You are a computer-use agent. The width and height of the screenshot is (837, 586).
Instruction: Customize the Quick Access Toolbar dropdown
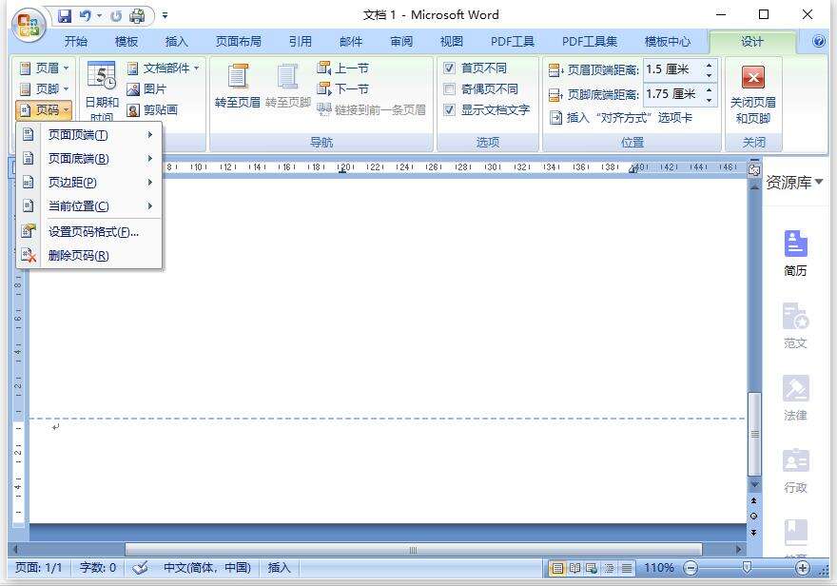point(165,16)
